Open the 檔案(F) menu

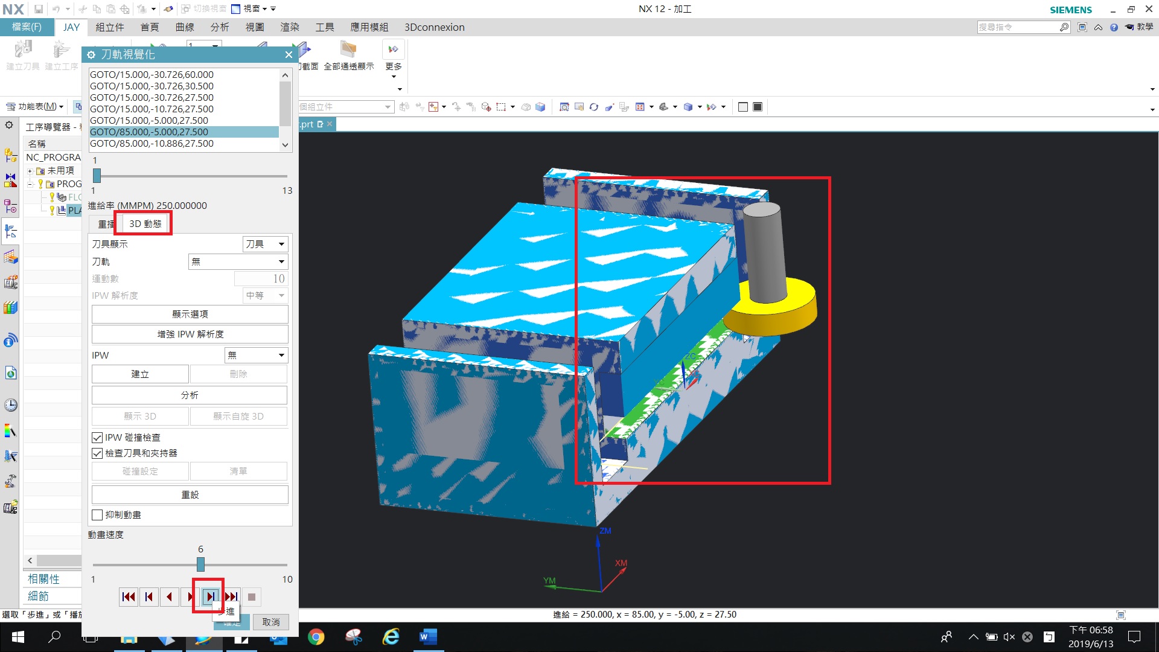(27, 27)
